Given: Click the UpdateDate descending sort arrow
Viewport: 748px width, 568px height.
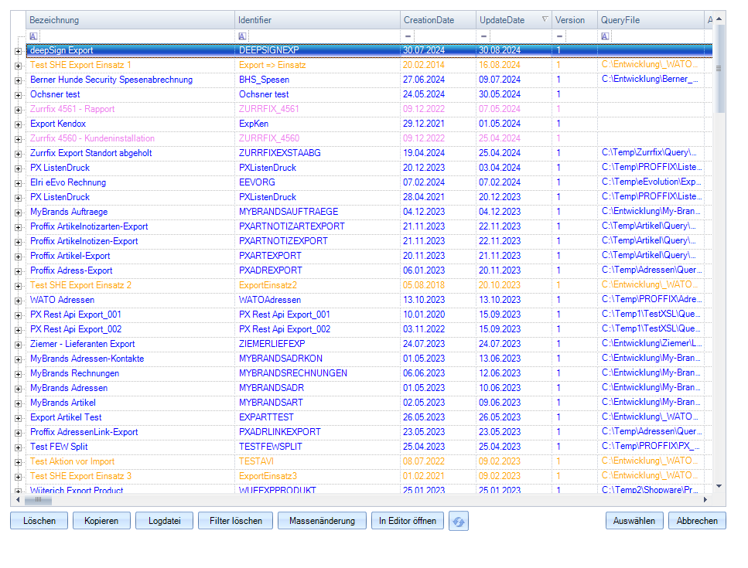Looking at the screenshot, I should (x=545, y=20).
